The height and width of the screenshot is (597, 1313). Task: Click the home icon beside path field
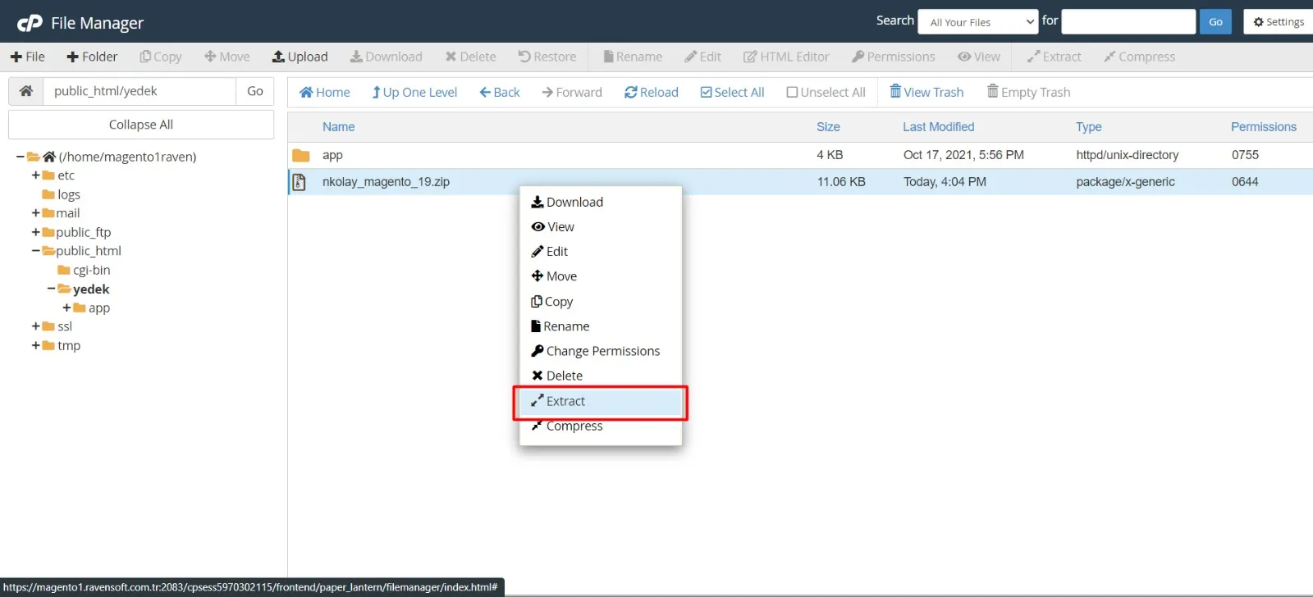pyautogui.click(x=26, y=91)
